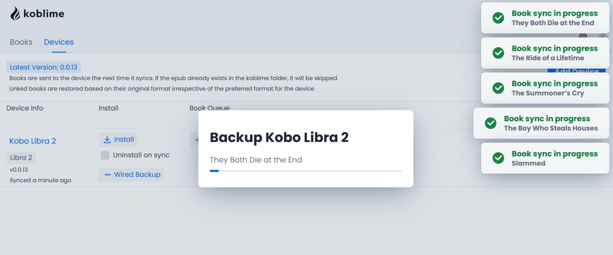Click checkmark icon on Boy Who Steals Houses notification

(x=490, y=123)
